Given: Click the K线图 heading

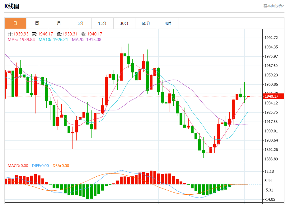Looking at the screenshot, I should (x=12, y=6).
